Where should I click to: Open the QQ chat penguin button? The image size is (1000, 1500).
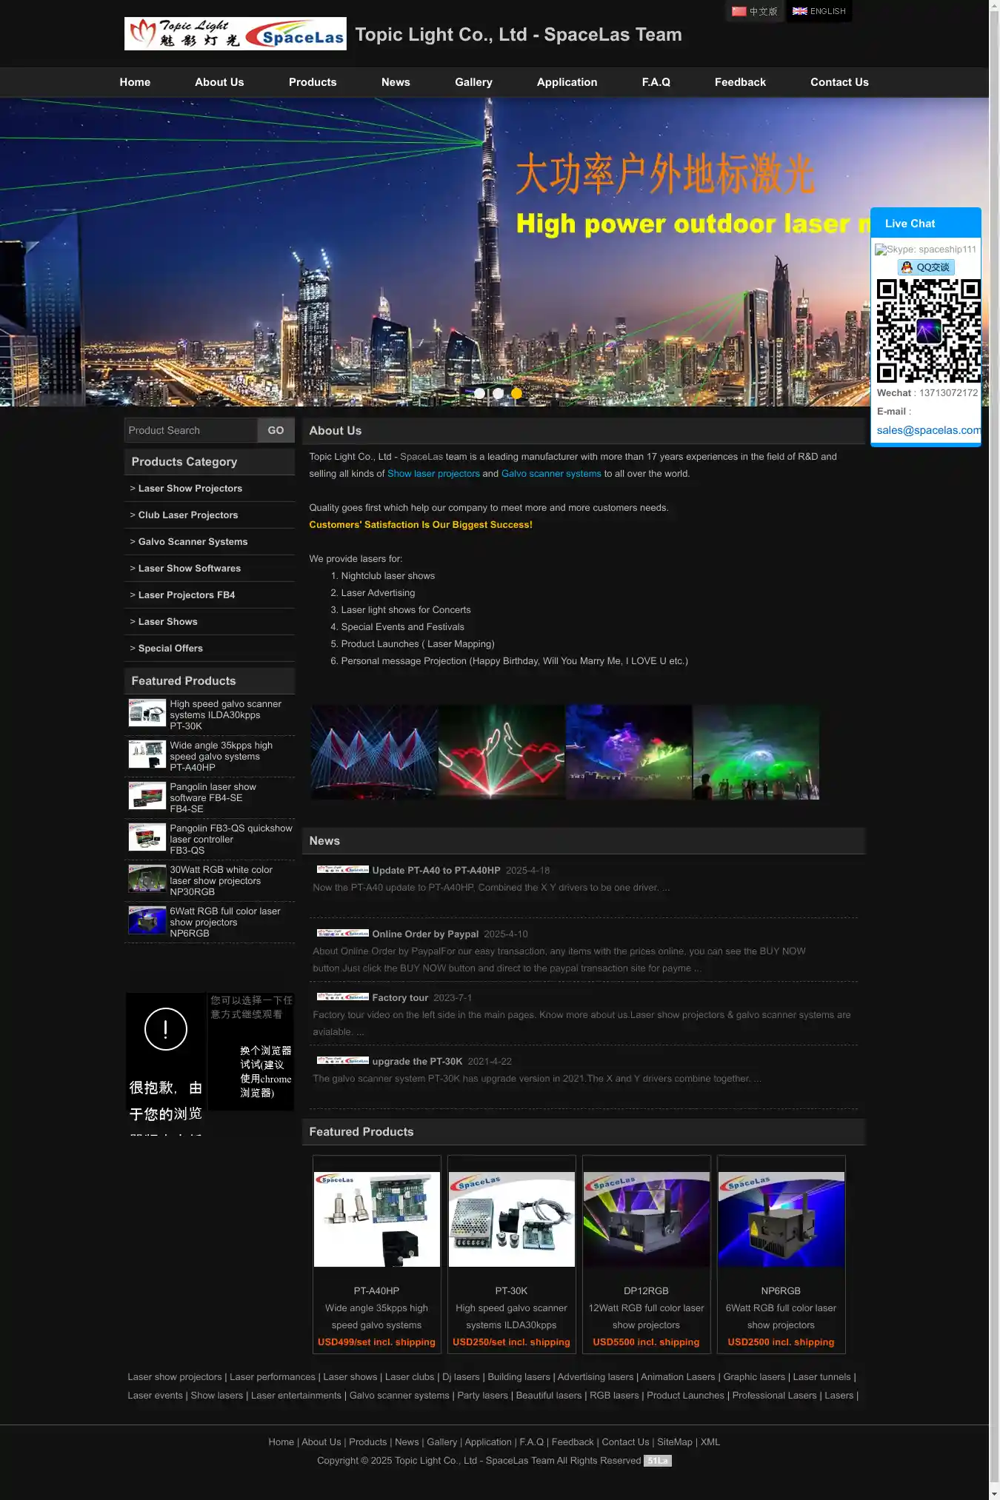pyautogui.click(x=926, y=267)
